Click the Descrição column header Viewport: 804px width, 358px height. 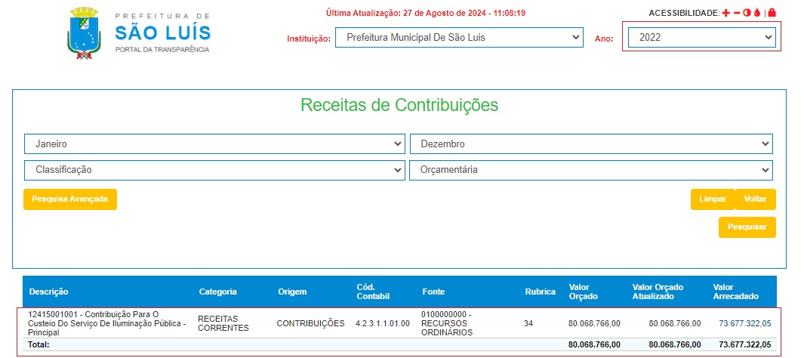(x=49, y=292)
